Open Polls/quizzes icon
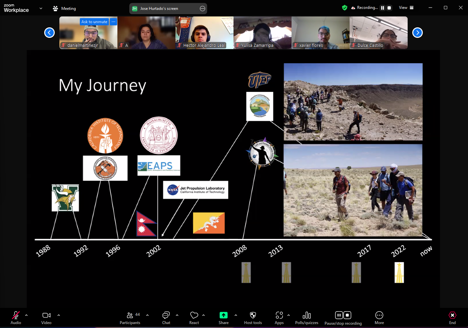This screenshot has width=468, height=328. click(x=307, y=315)
